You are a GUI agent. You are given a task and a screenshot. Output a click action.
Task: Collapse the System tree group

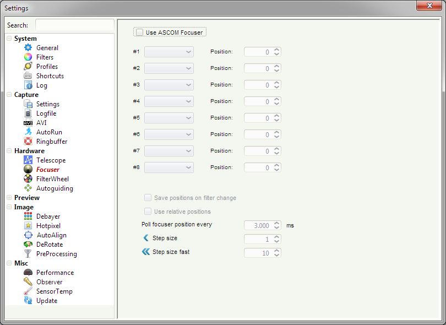pos(9,39)
